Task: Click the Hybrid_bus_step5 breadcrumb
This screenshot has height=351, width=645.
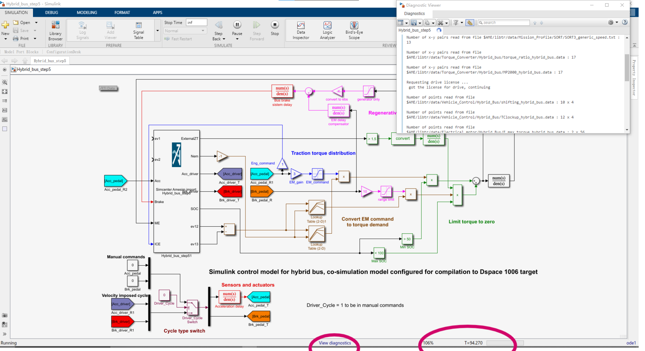Action: point(34,69)
